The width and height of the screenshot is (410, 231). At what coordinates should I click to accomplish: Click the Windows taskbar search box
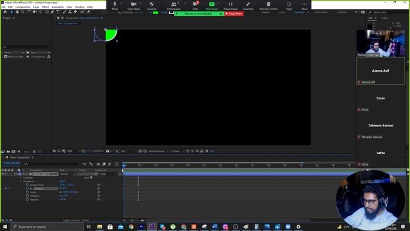pos(47,227)
